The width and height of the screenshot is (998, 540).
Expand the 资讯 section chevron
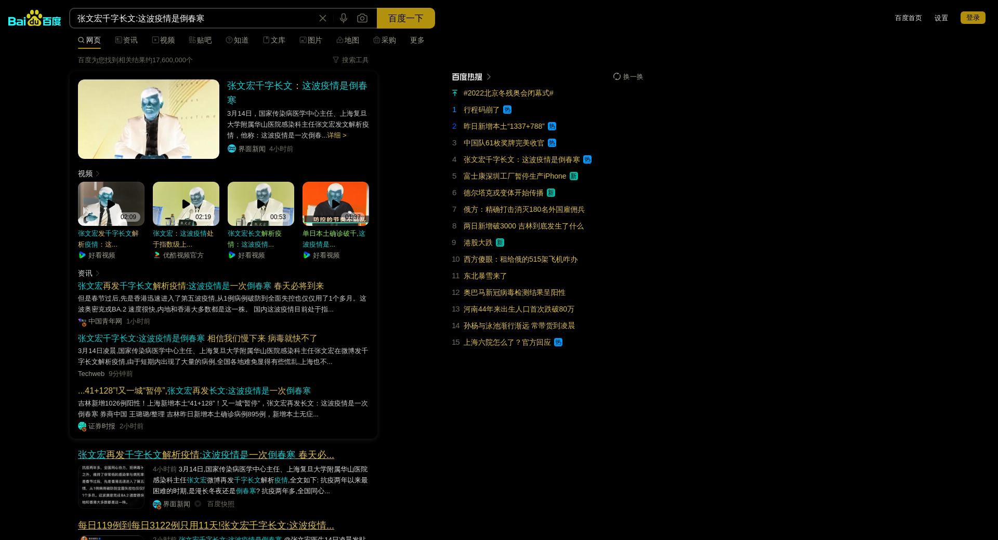pyautogui.click(x=98, y=273)
